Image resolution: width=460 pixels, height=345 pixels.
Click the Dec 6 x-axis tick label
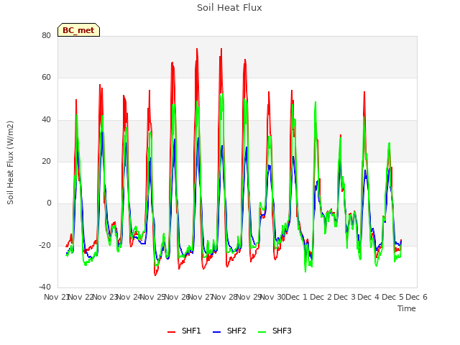click(x=416, y=297)
